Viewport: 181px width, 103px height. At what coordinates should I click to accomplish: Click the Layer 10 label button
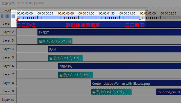click(x=8, y=100)
